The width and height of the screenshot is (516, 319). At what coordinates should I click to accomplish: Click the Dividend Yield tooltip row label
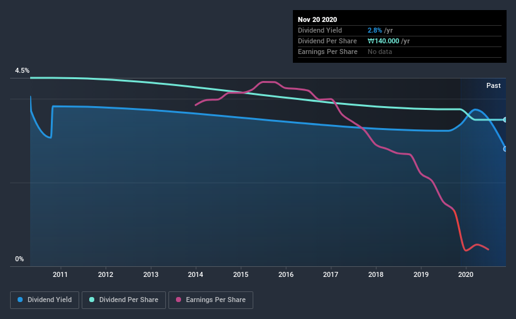tap(320, 30)
